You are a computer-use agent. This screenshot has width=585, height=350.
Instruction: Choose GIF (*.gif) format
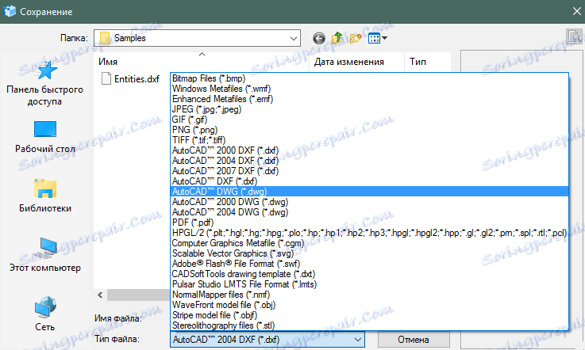(369, 120)
